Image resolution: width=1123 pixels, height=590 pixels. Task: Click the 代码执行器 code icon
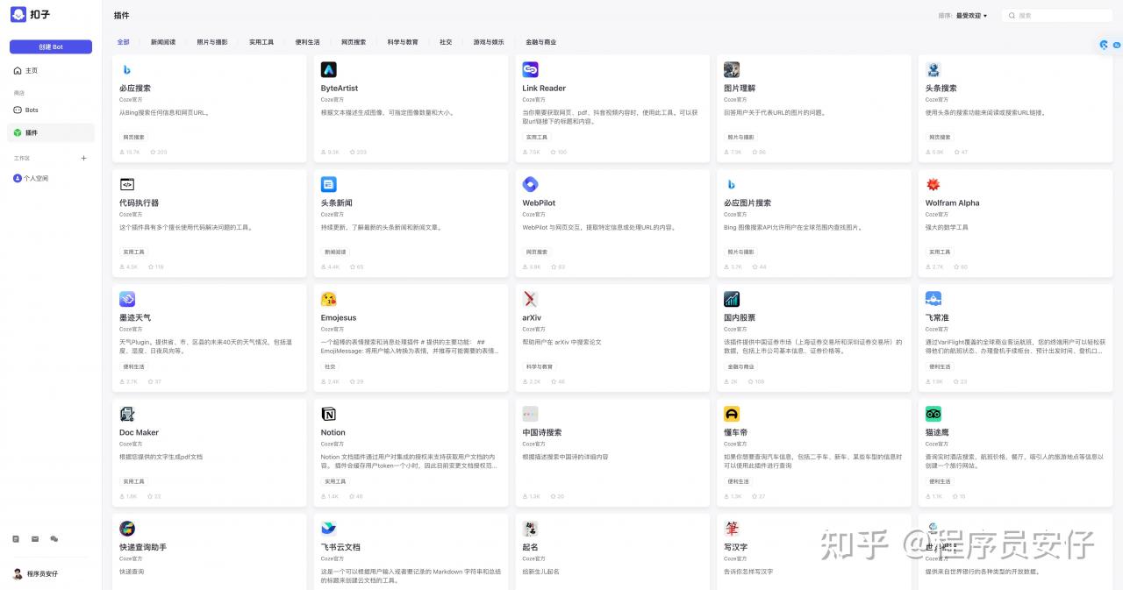(127, 184)
